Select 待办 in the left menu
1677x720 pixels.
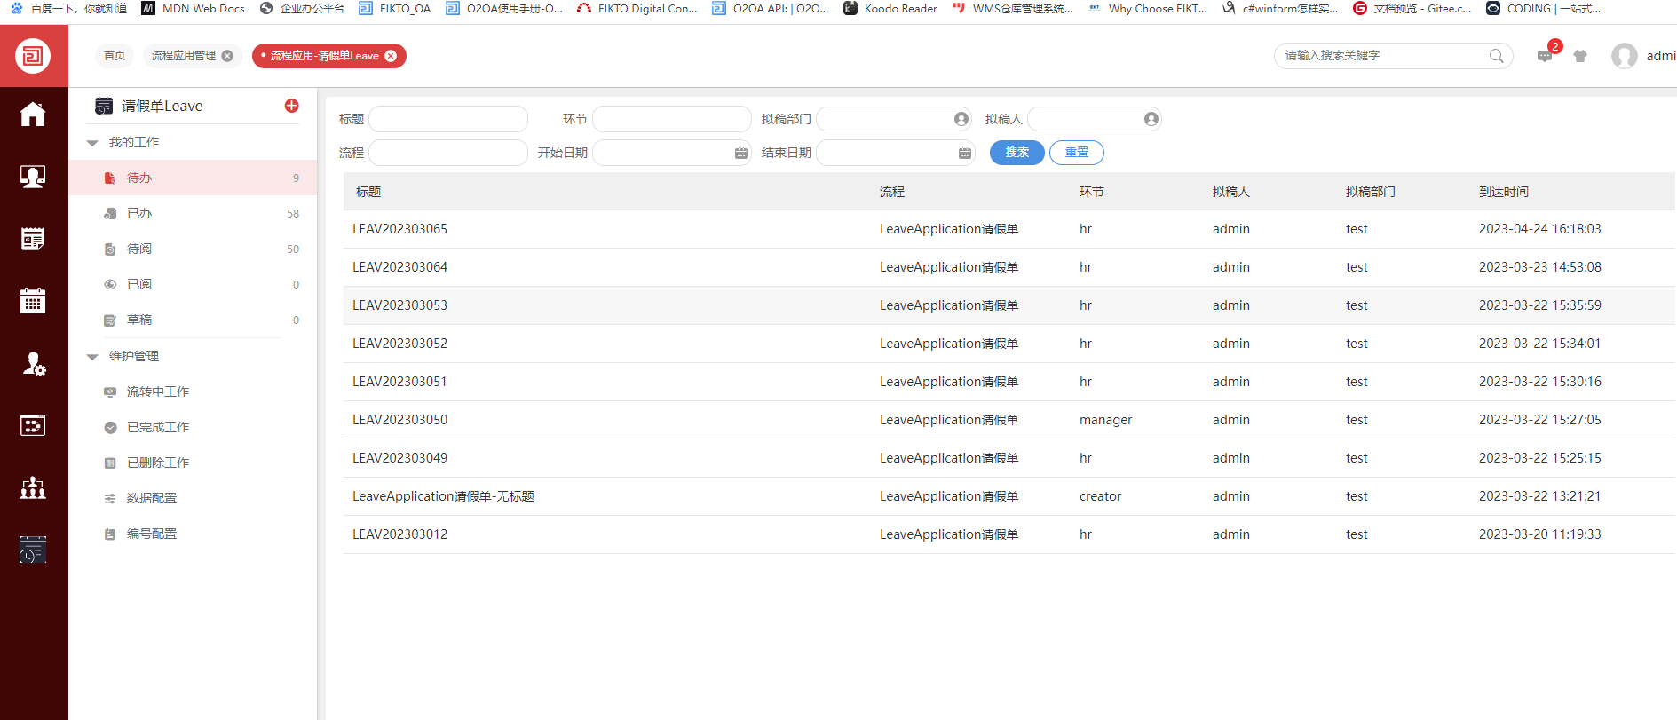pos(193,178)
